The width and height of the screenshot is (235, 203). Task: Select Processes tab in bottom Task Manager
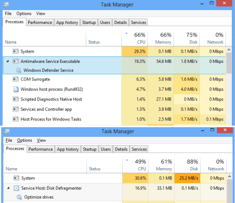tap(15, 149)
